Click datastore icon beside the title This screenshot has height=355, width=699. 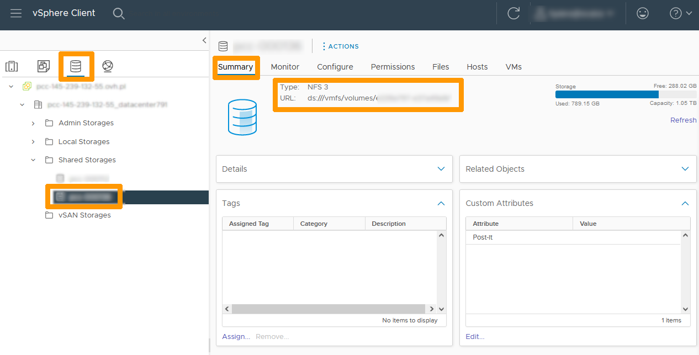click(x=223, y=46)
